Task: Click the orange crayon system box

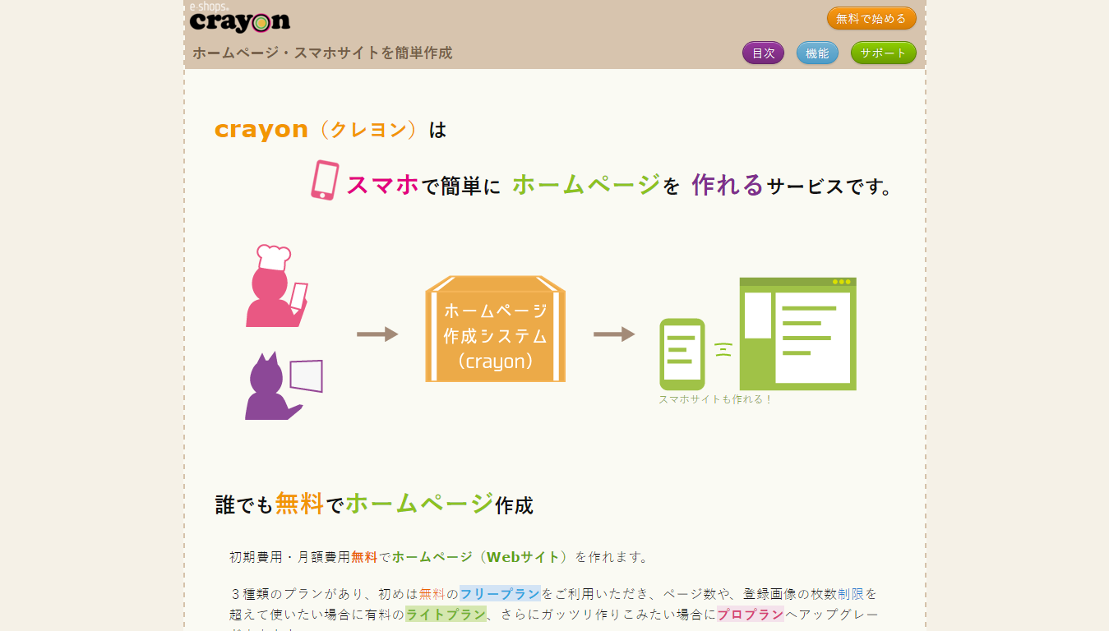Action: point(495,329)
